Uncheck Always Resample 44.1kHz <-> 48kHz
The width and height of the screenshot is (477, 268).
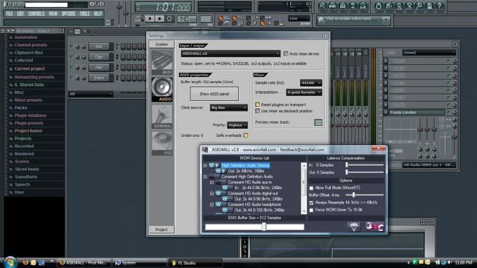pos(311,202)
